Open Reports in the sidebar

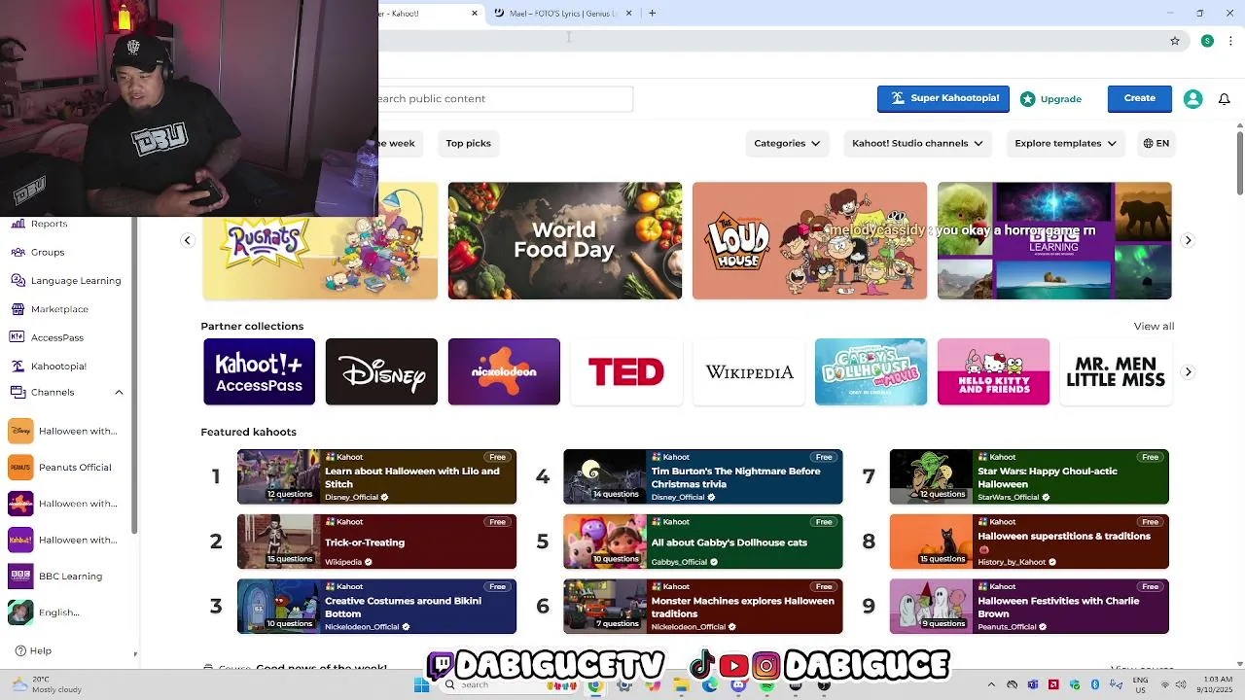(49, 224)
